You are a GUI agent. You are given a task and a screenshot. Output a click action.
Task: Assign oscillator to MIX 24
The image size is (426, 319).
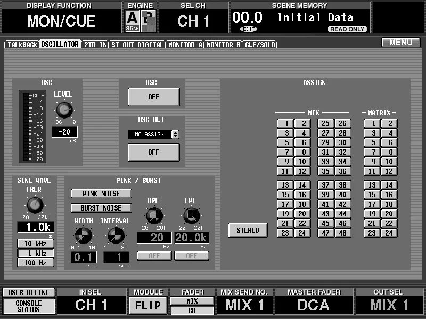coord(302,233)
